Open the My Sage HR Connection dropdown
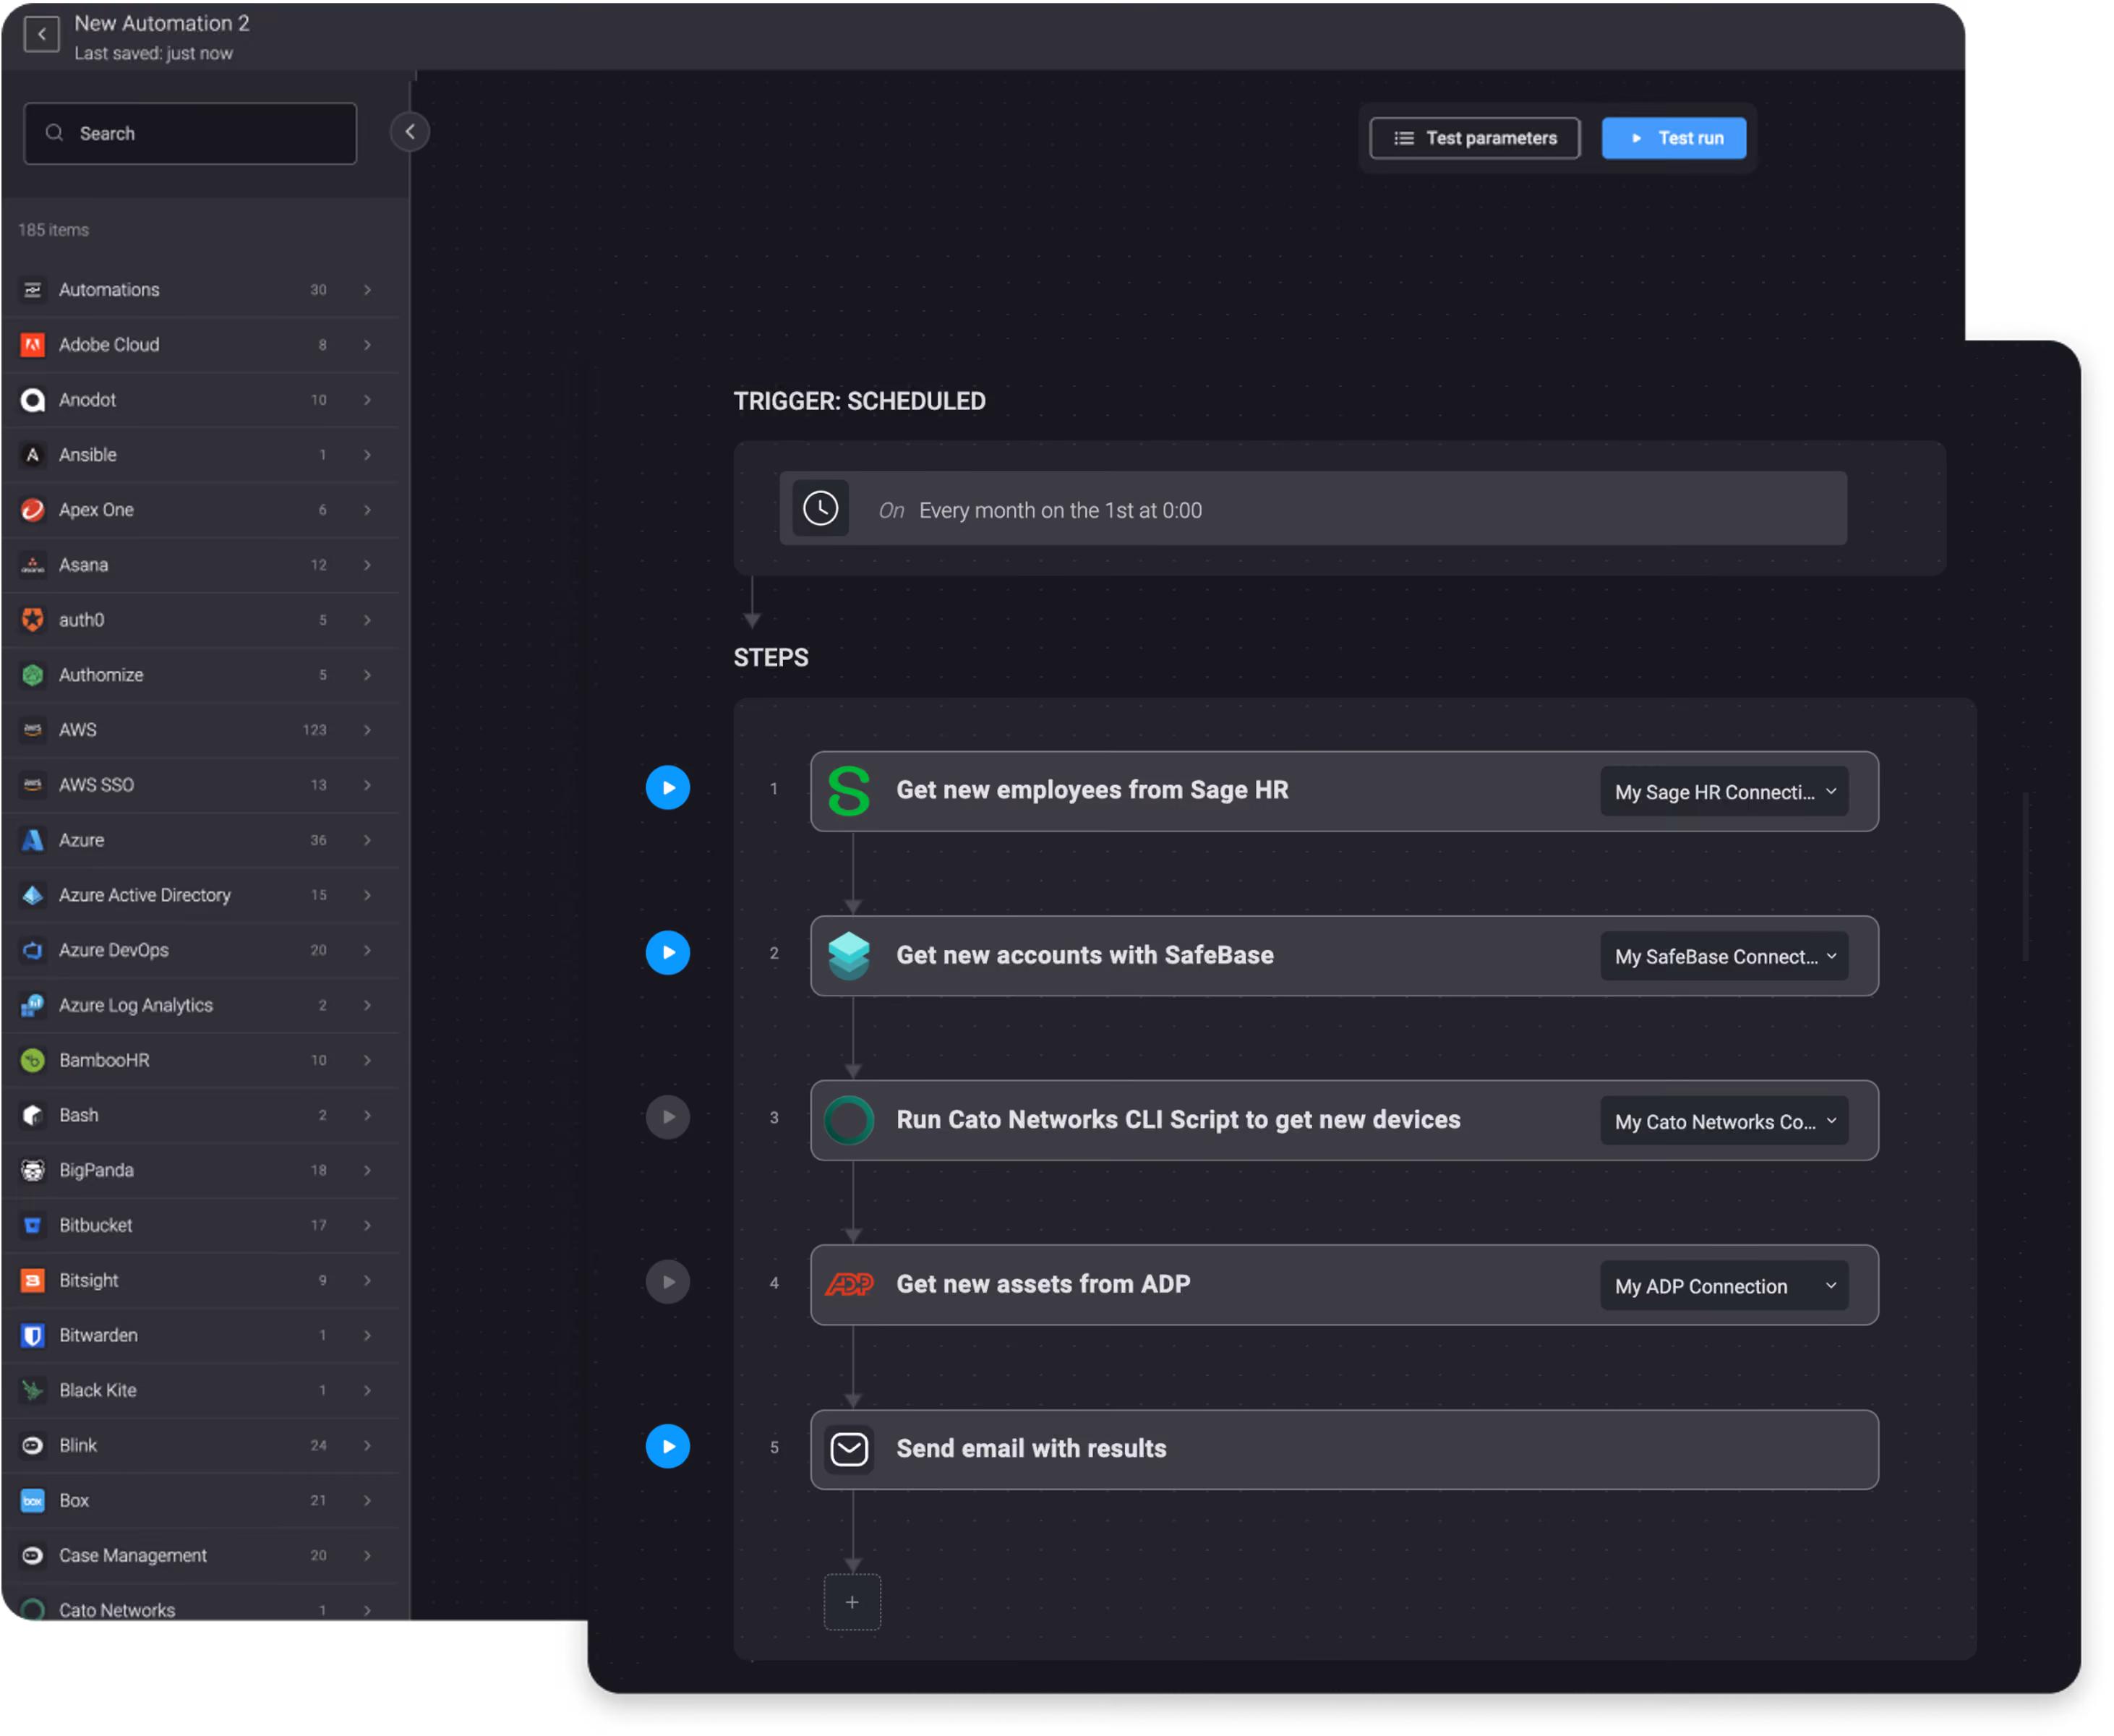Screen dimensions: 2114x1736 pos(1725,792)
